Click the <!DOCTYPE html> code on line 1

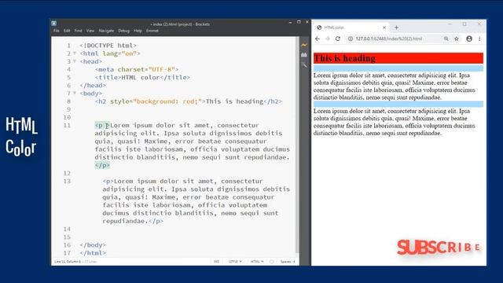tap(108, 46)
